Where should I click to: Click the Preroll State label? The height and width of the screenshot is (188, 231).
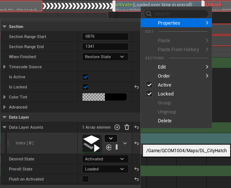[x=21, y=169]
